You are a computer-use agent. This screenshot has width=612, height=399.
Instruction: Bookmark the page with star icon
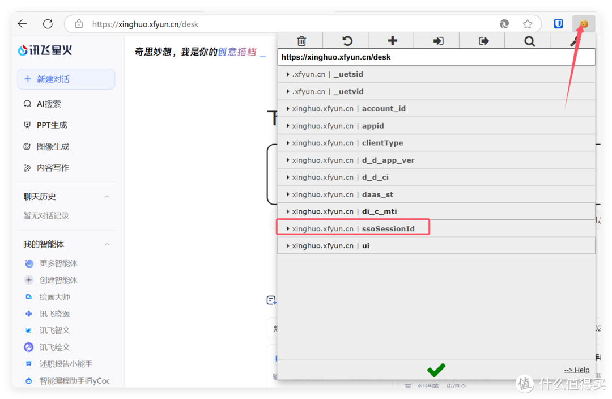point(528,24)
